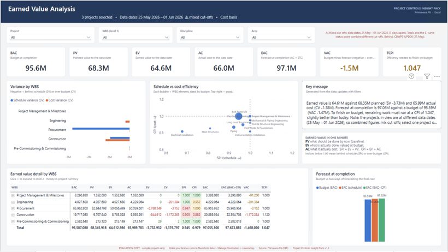Sort the table by the BAC column header
This screenshot has width=448, height=252.
(x=74, y=187)
